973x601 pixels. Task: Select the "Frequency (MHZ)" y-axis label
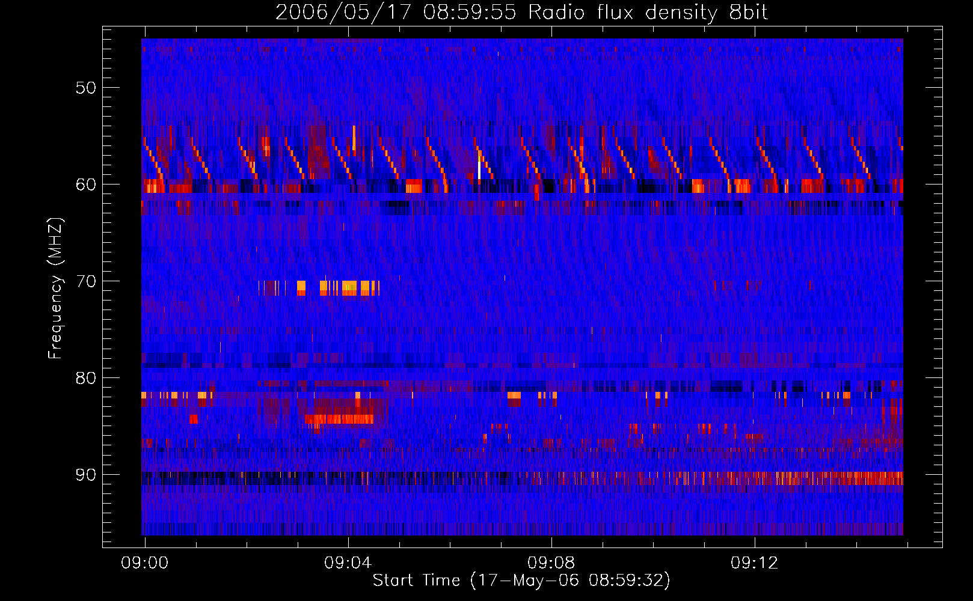[x=55, y=288]
